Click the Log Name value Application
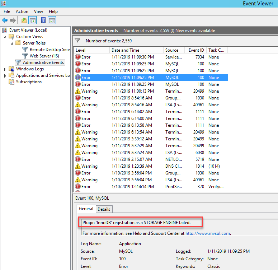The width and height of the screenshot is (278, 270). [130, 244]
